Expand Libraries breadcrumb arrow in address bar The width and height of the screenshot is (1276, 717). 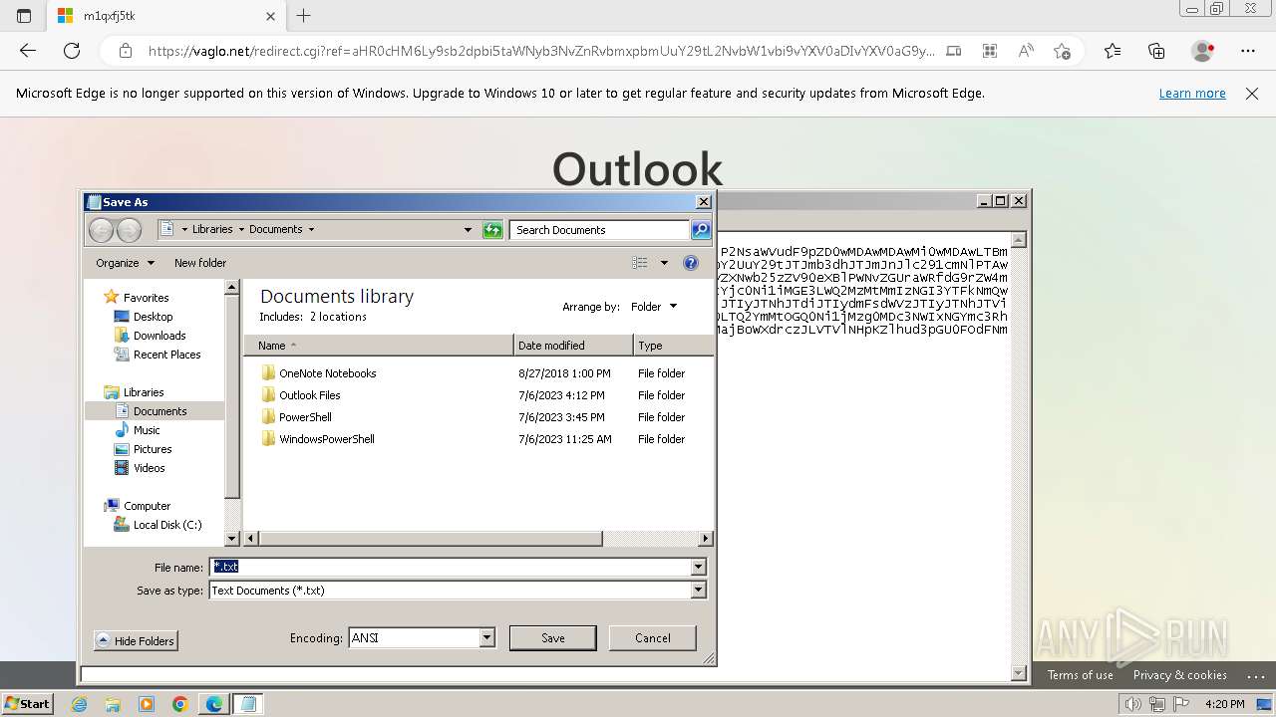[240, 229]
